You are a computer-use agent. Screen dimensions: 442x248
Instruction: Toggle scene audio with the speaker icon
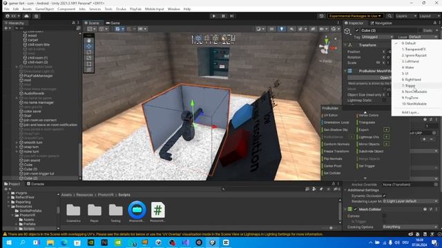(x=291, y=29)
